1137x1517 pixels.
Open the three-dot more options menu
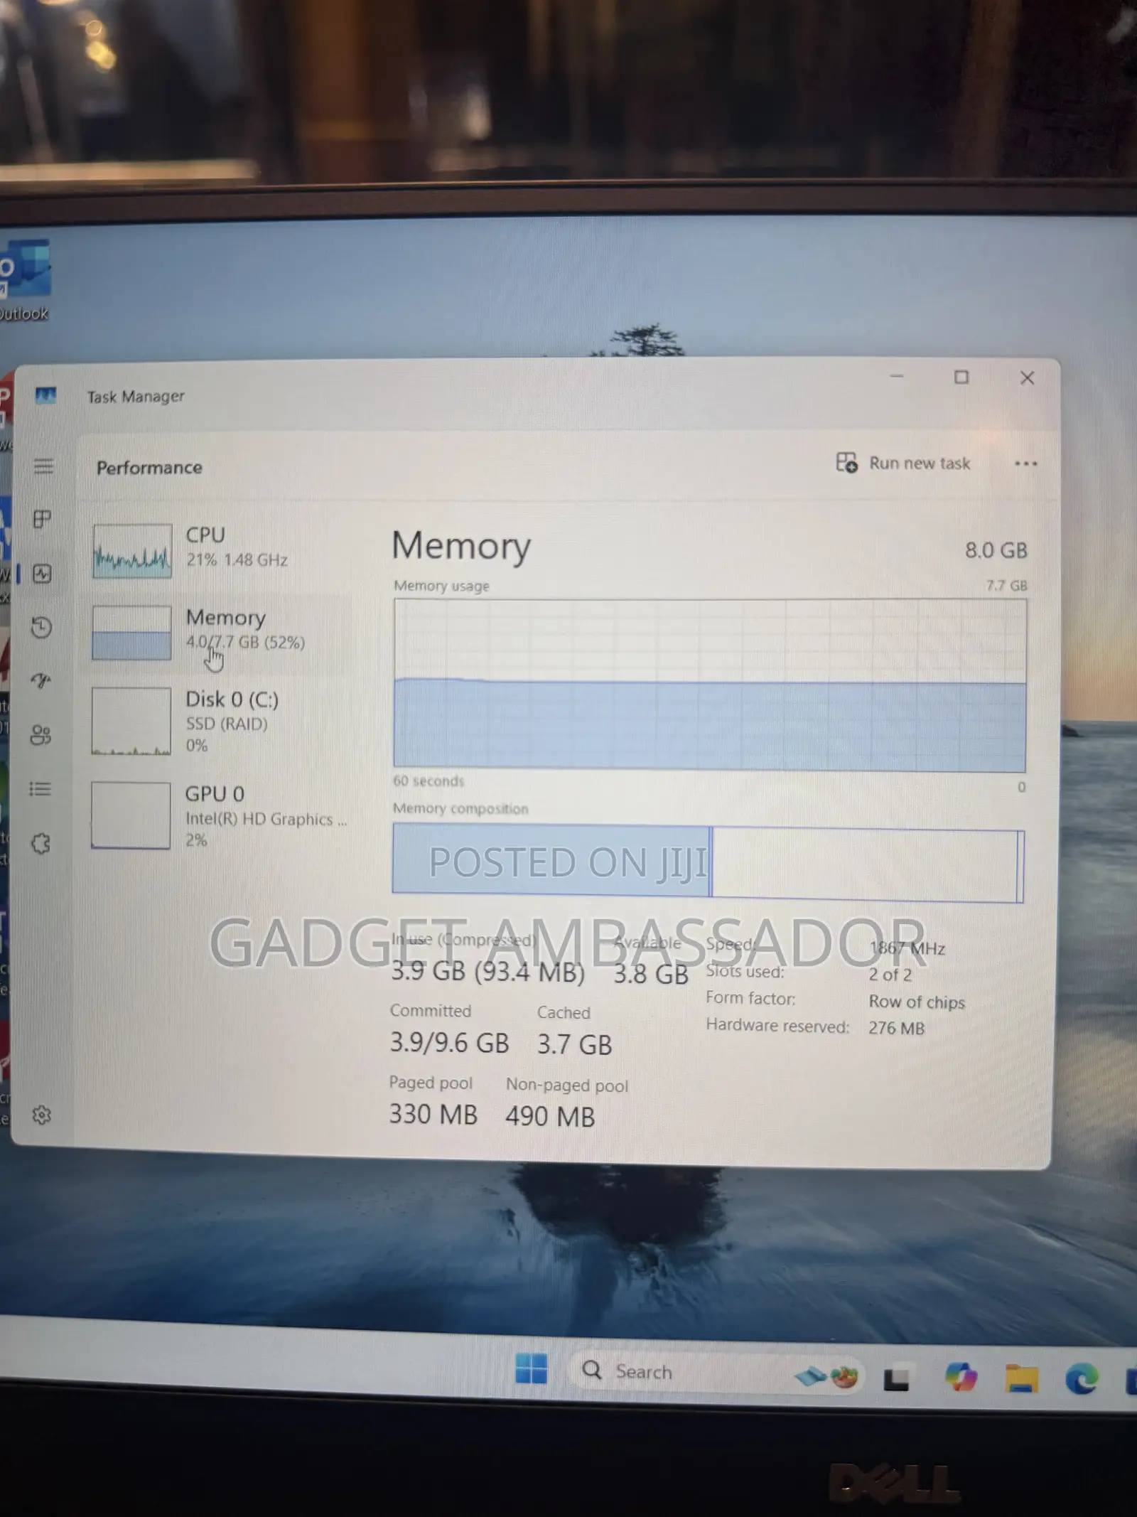pos(1025,463)
